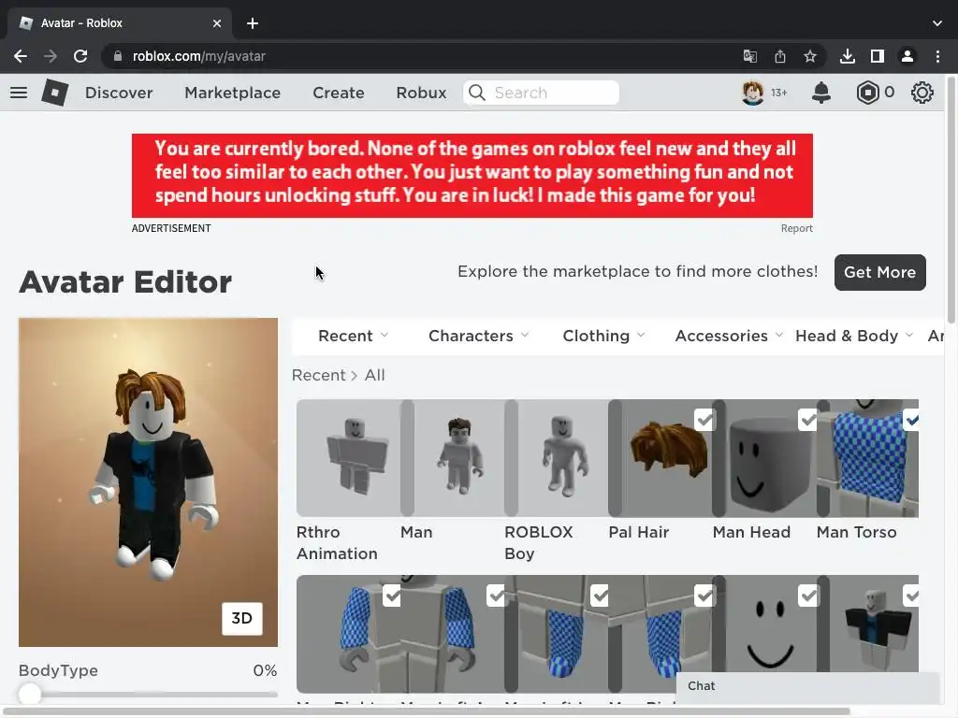The image size is (958, 718).
Task: Expand the Head & Body dropdown
Action: (854, 336)
